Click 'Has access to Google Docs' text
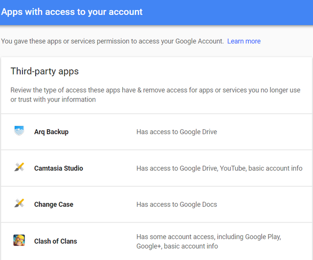313x260 pixels. (177, 204)
